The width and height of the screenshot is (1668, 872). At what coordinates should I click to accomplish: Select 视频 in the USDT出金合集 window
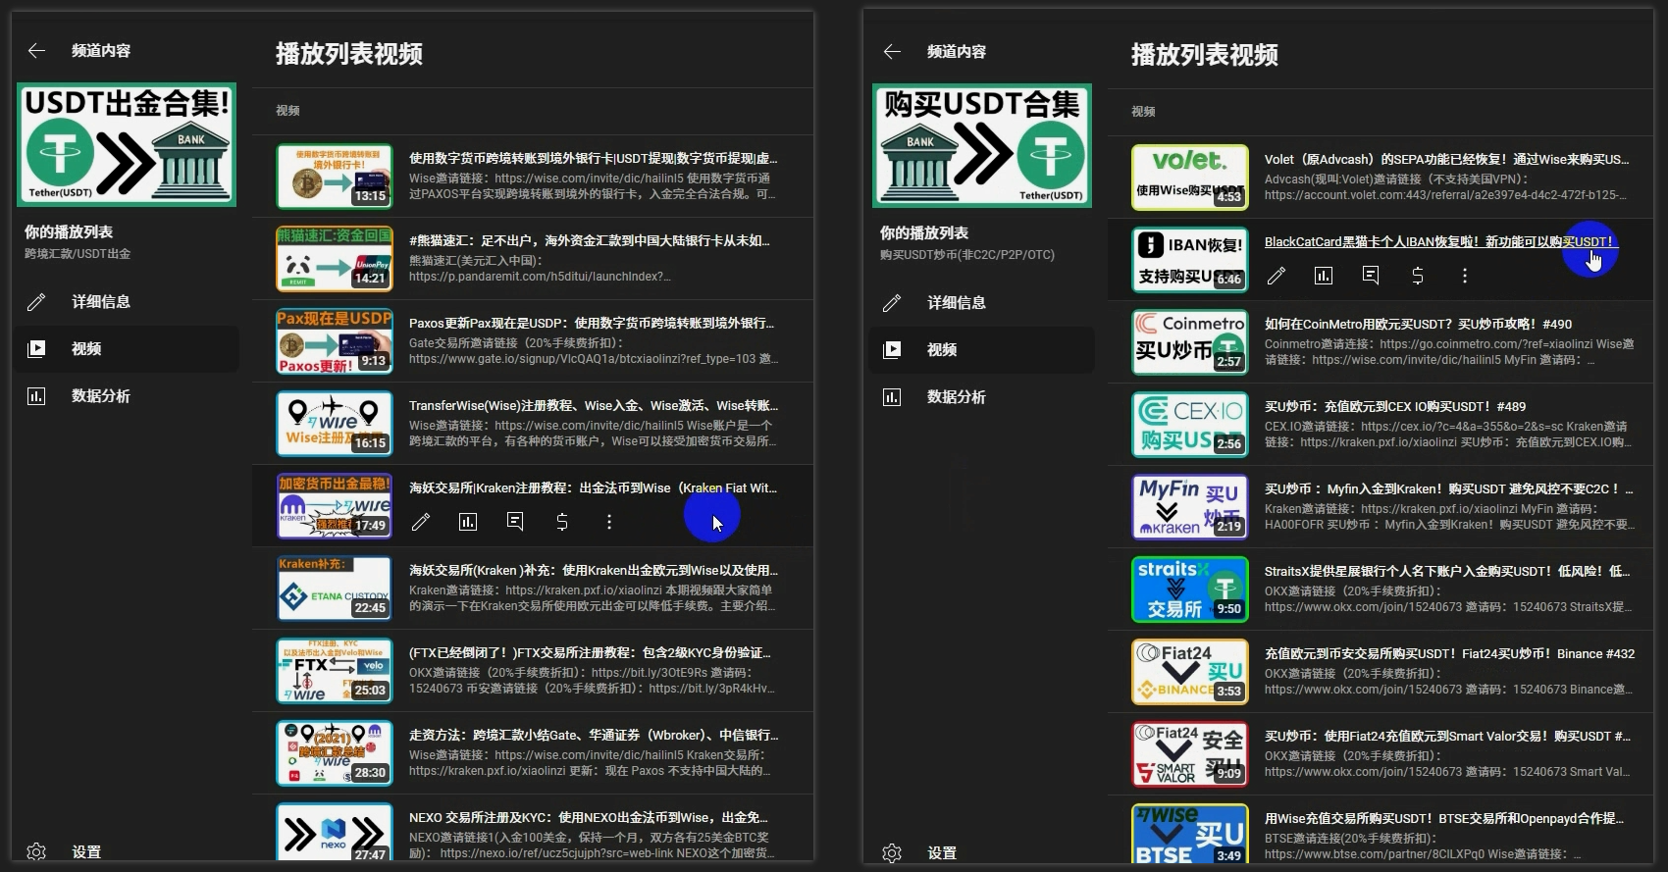[x=128, y=349]
